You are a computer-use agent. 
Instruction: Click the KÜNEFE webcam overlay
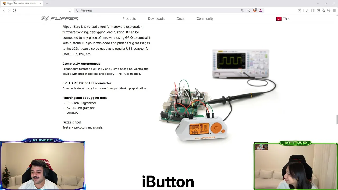point(43,164)
